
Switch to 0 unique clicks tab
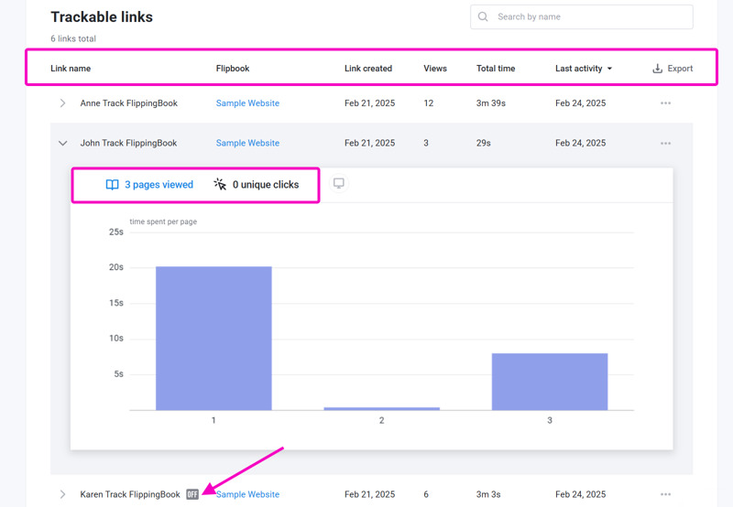[265, 185]
